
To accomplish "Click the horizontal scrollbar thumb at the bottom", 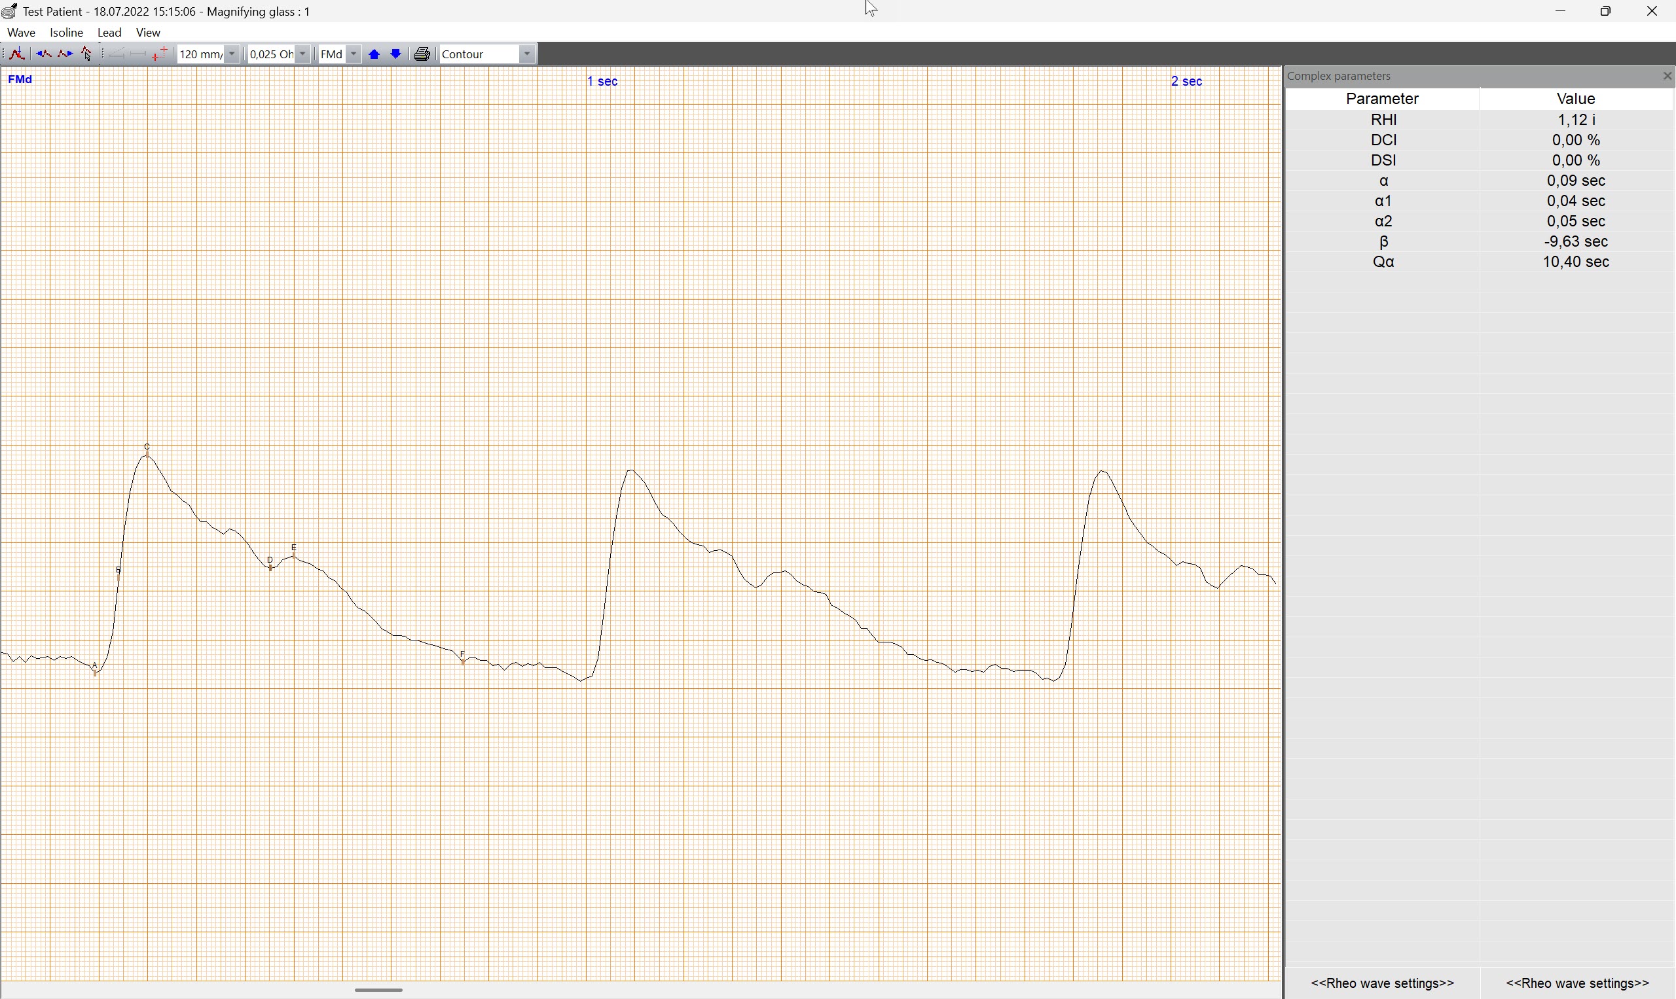I will tap(379, 990).
